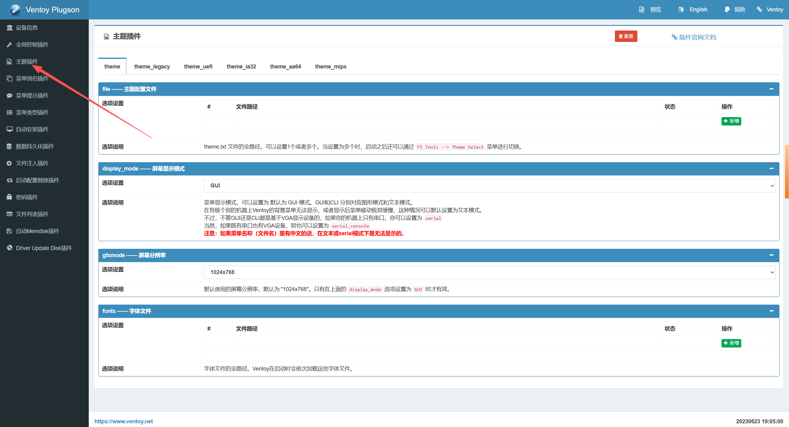
Task: Open the https://www.ventoy.net footer link
Action: pyautogui.click(x=124, y=421)
